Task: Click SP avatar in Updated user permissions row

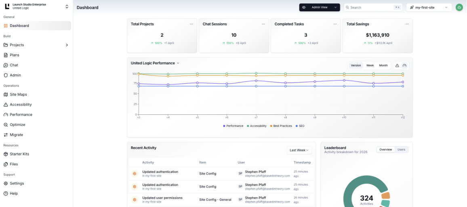Action: pos(240,200)
